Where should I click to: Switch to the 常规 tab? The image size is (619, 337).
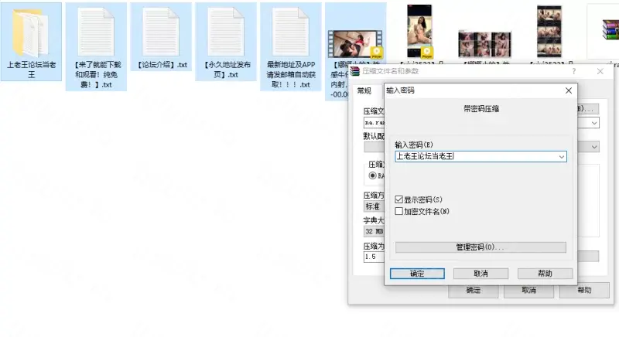364,91
